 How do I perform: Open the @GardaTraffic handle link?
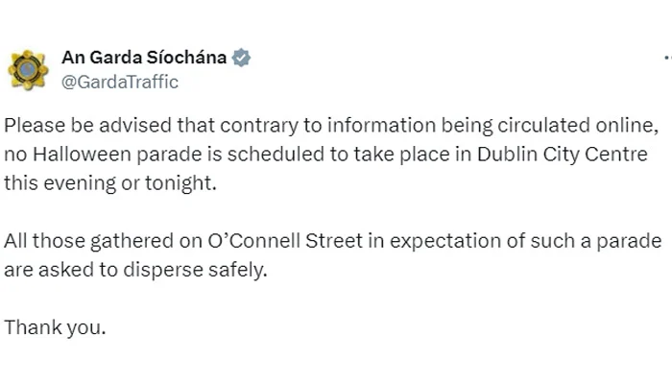pos(120,82)
